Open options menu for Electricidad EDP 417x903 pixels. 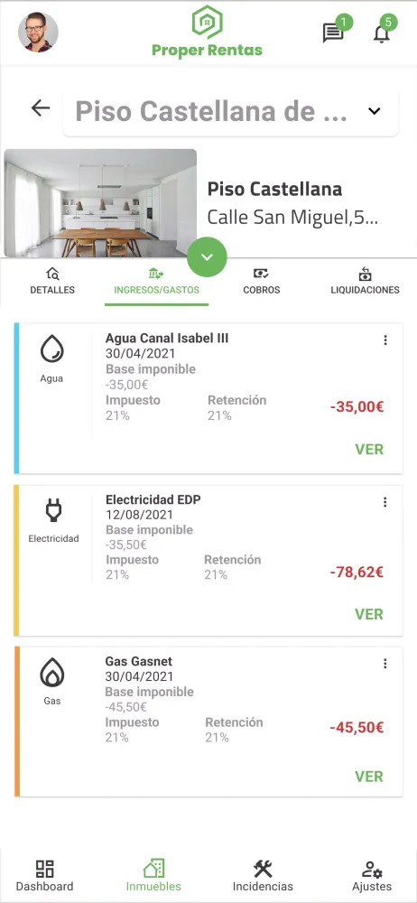[385, 502]
